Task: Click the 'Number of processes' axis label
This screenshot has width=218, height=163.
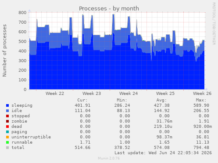Action: click(x=4, y=51)
